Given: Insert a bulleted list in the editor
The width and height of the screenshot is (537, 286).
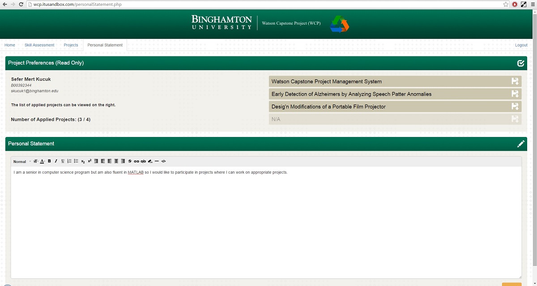Looking at the screenshot, I should pyautogui.click(x=76, y=161).
